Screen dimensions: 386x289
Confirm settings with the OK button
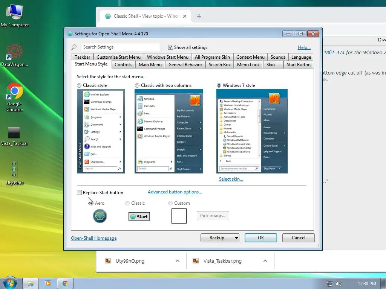click(261, 238)
